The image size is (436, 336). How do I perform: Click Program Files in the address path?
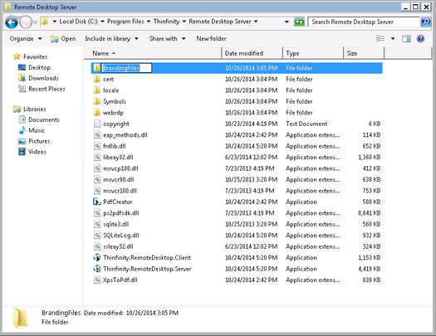(x=125, y=22)
